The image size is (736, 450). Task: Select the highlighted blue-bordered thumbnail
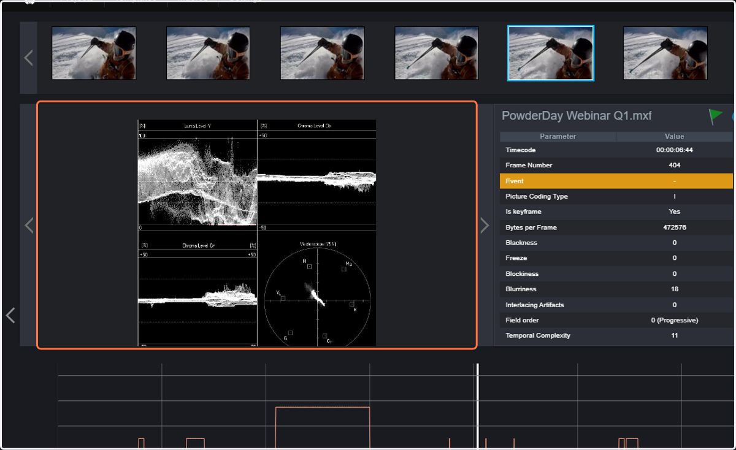(551, 53)
